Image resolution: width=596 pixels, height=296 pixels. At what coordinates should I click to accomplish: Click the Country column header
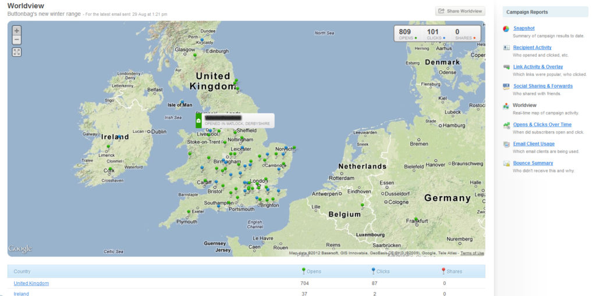[22, 272]
